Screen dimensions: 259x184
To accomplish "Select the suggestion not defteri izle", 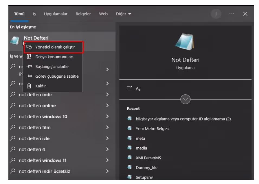I will (x=34, y=138).
